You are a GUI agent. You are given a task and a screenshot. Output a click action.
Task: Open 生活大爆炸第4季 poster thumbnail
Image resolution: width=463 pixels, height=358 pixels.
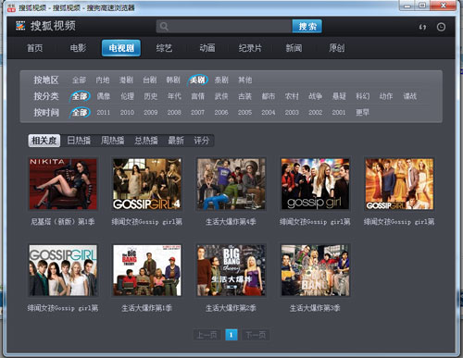click(x=231, y=184)
